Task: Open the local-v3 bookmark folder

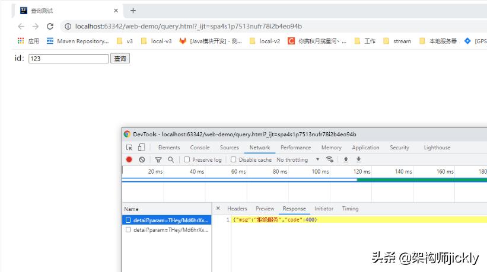Action: [156, 41]
